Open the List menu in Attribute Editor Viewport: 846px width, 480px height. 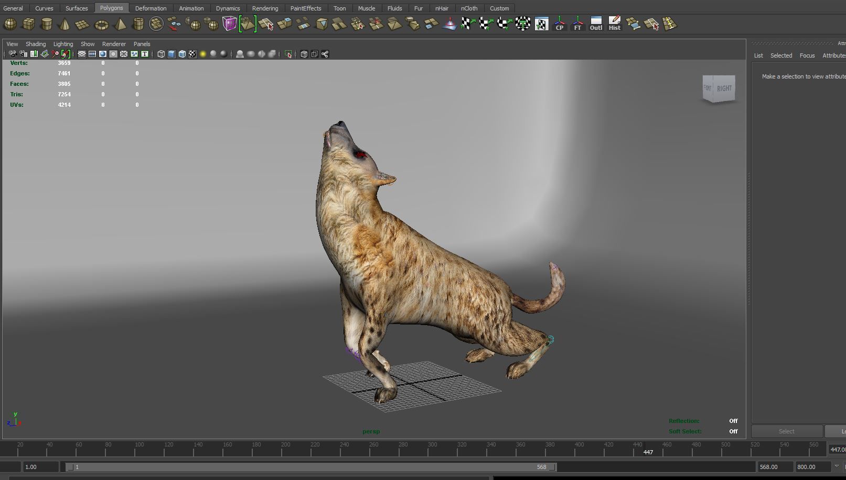coord(758,55)
